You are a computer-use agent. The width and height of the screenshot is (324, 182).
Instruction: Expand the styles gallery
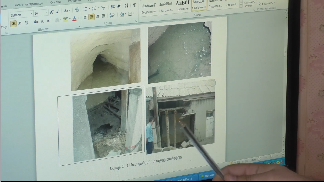pos(241,5)
